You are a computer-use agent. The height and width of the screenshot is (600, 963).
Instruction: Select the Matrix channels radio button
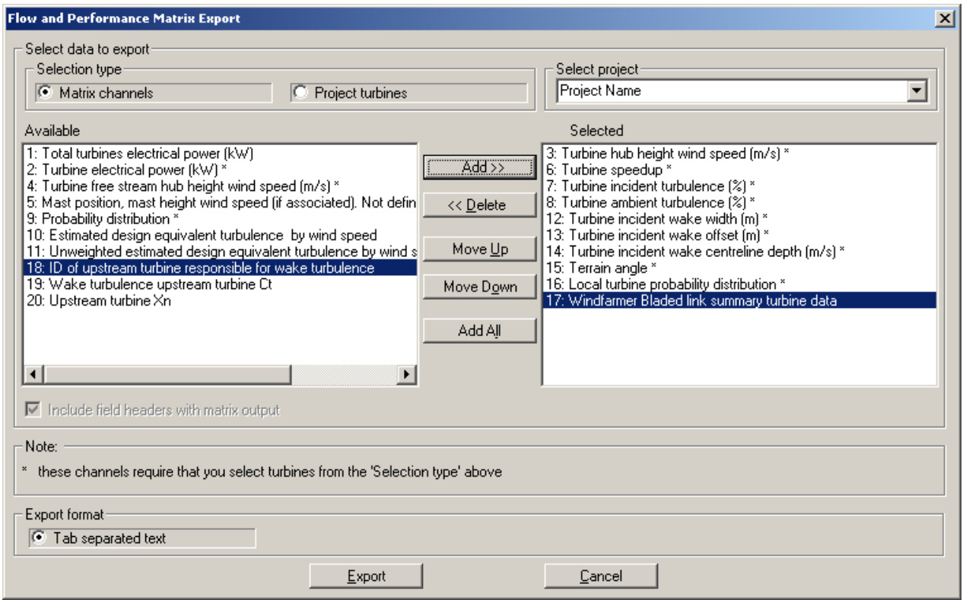45,93
